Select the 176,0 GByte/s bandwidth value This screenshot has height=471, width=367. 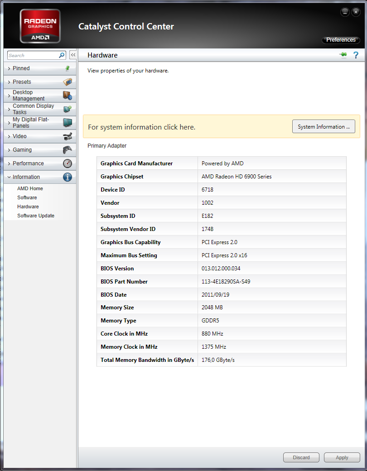click(x=218, y=360)
